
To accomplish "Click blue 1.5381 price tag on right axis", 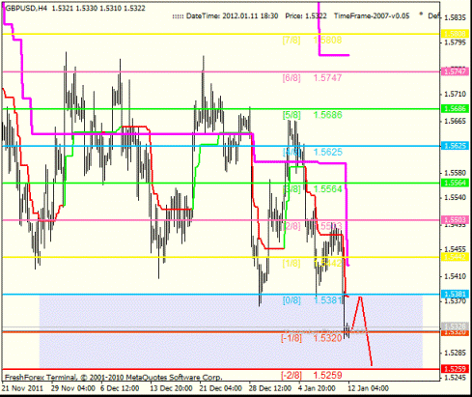I will pos(455,294).
